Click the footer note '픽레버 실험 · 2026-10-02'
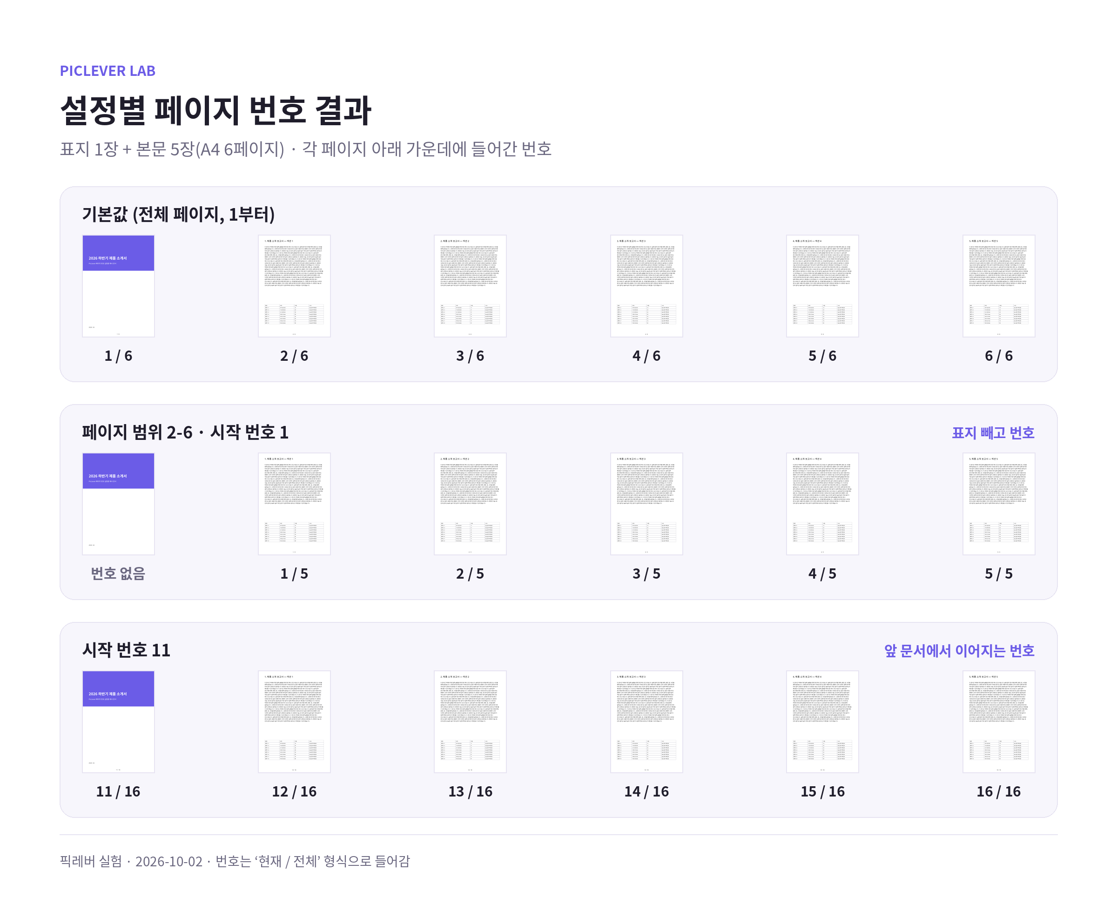This screenshot has width=1117, height=918. (235, 861)
